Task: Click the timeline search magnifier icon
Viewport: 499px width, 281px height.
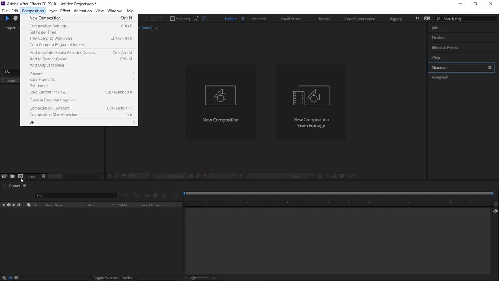Action: (x=39, y=196)
